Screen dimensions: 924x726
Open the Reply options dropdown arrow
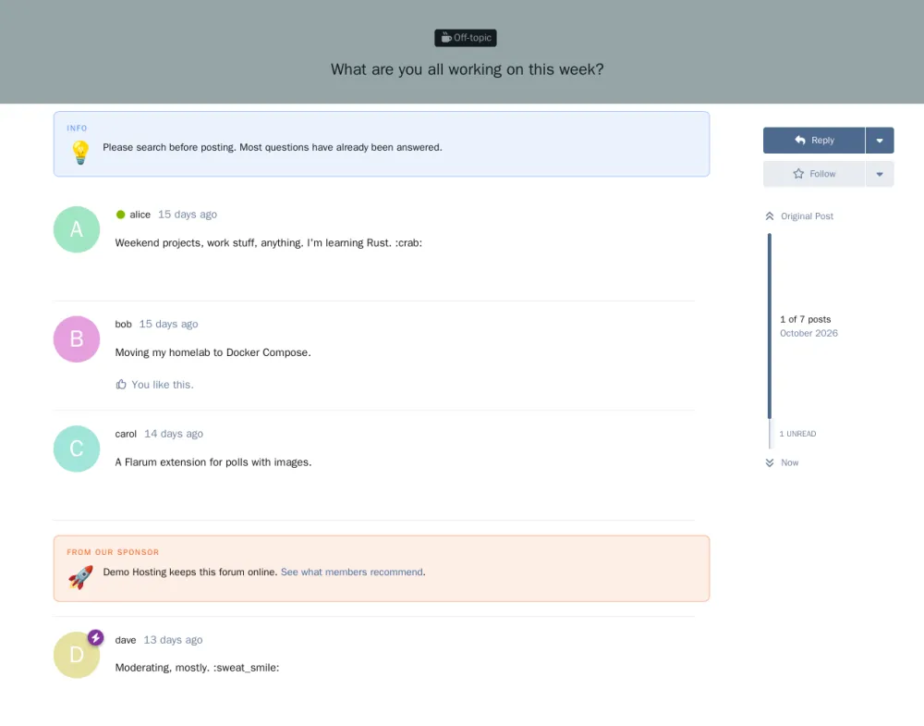pyautogui.click(x=880, y=141)
